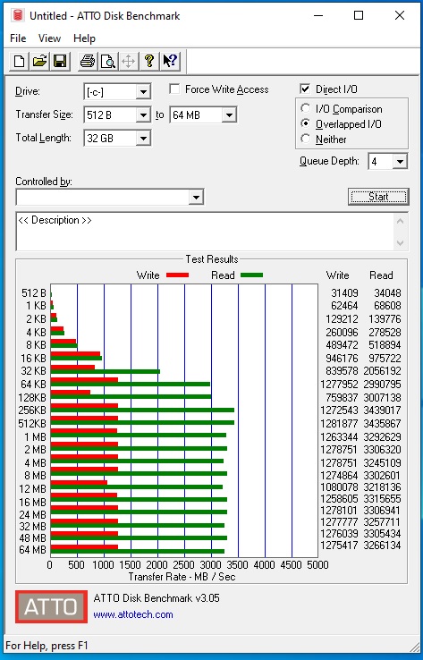Open the File menu
This screenshot has width=423, height=660.
click(18, 38)
